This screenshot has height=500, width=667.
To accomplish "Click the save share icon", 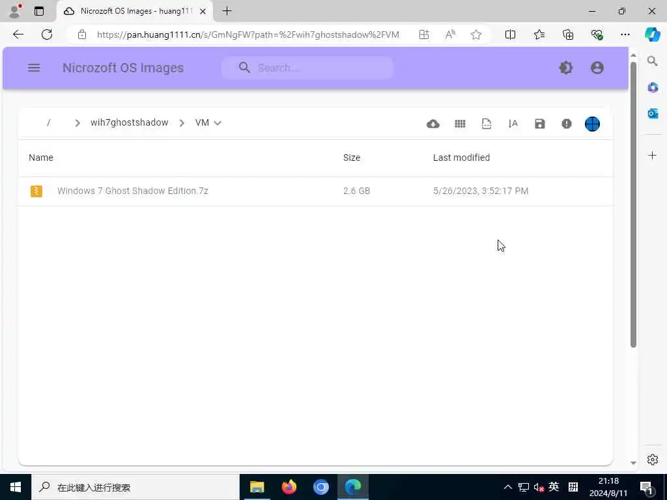I will tap(540, 124).
